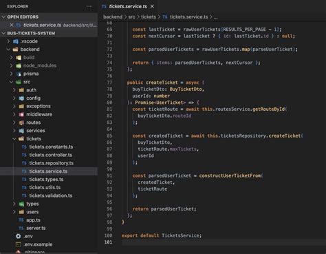Viewport: 326px width, 254px height.
Task: Place cursor on empty line 101
Action: [x=224, y=242]
